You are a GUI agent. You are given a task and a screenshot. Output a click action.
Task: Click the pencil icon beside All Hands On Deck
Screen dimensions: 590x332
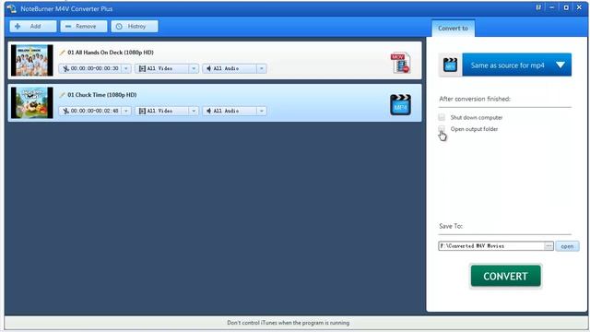point(63,53)
